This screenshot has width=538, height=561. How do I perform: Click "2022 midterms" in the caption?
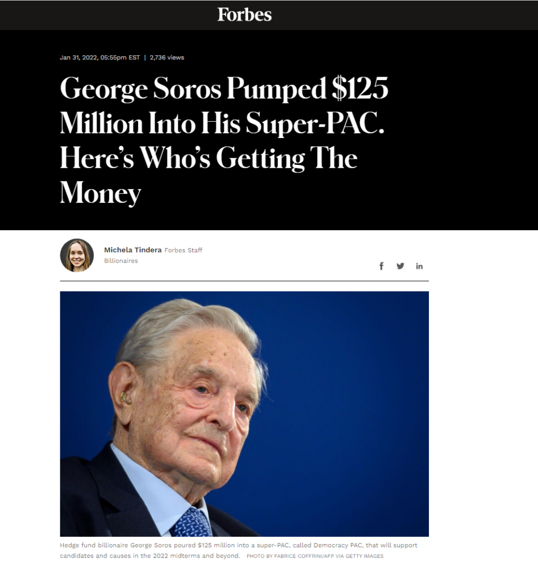click(x=170, y=556)
